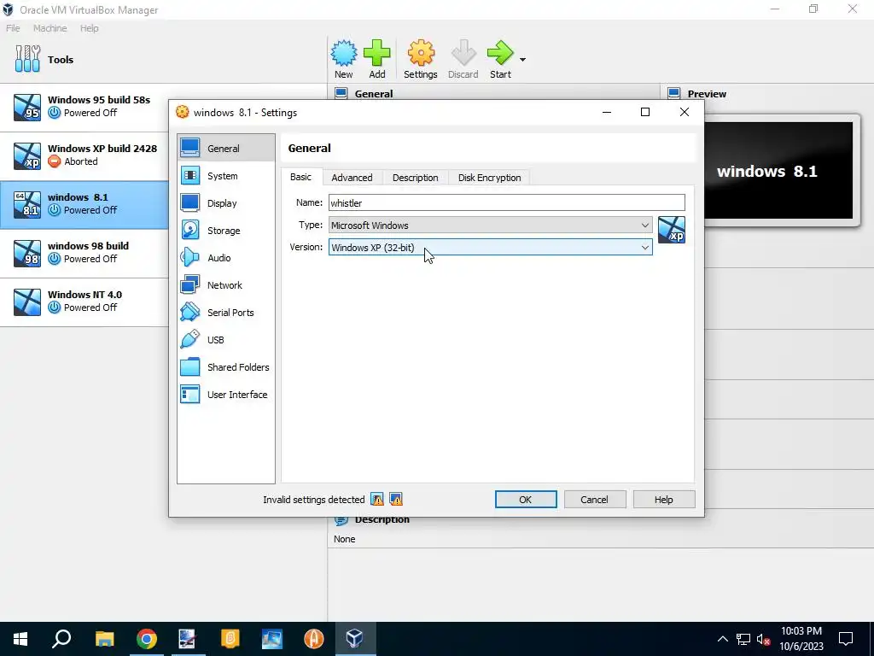
Task: Open the notification center icon
Action: (846, 639)
